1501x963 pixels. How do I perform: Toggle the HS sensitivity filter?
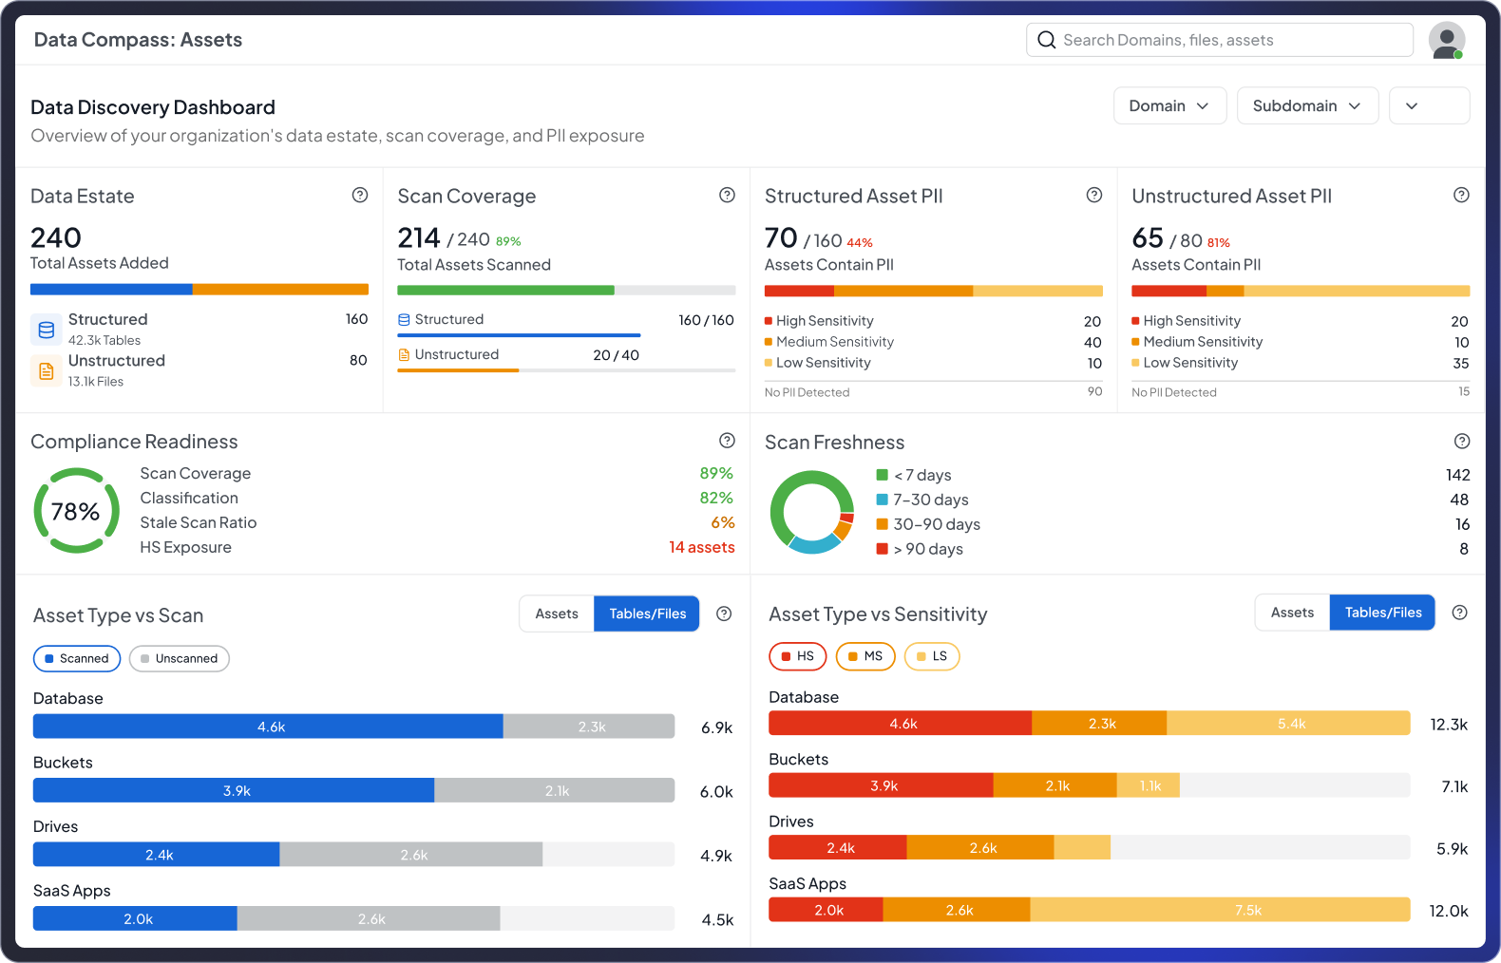798,656
